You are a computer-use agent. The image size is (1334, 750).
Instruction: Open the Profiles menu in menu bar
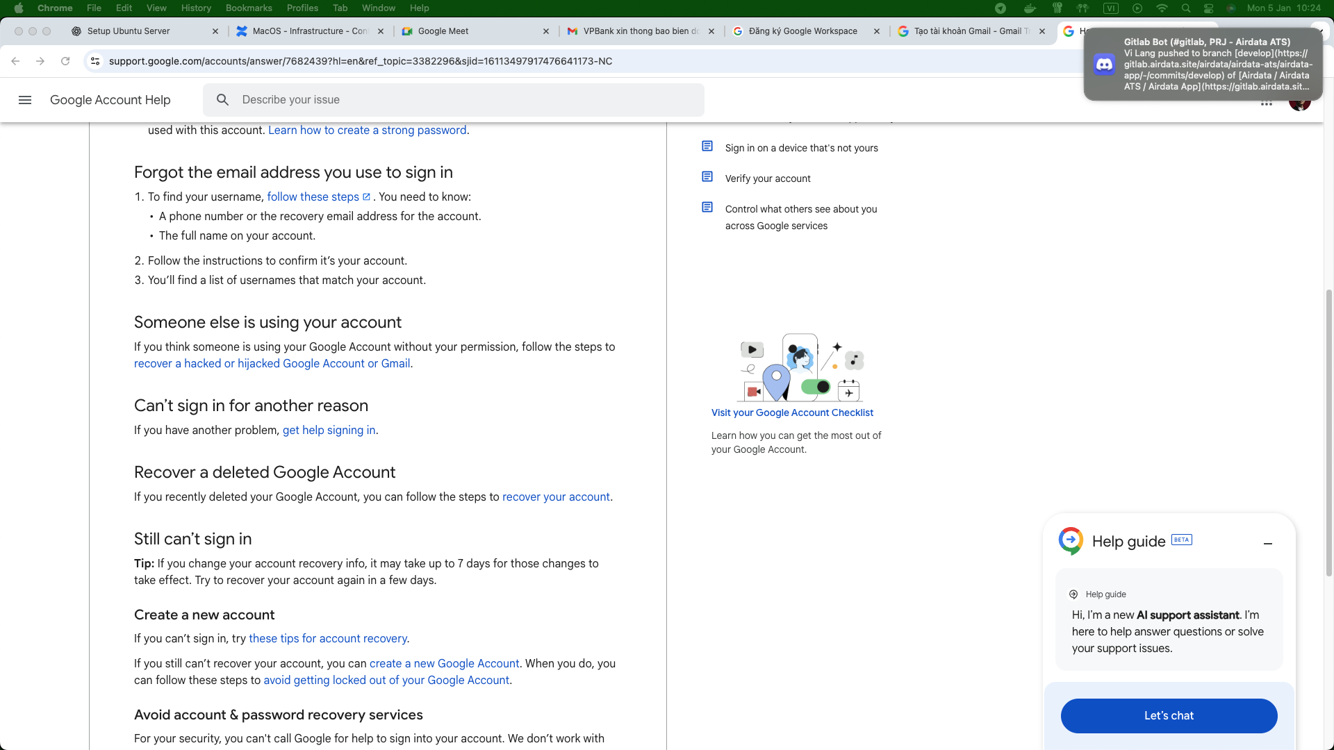click(302, 8)
